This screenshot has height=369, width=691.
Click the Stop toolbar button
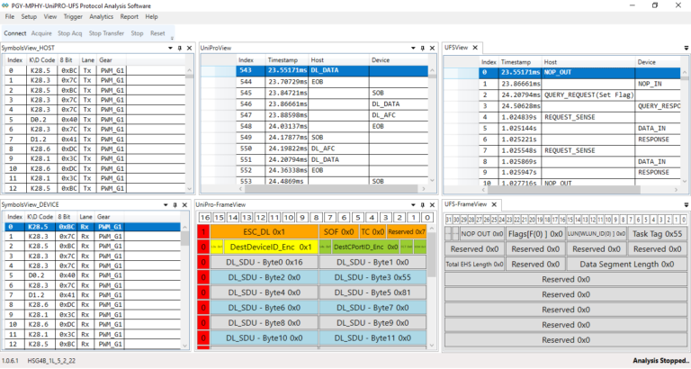137,33
